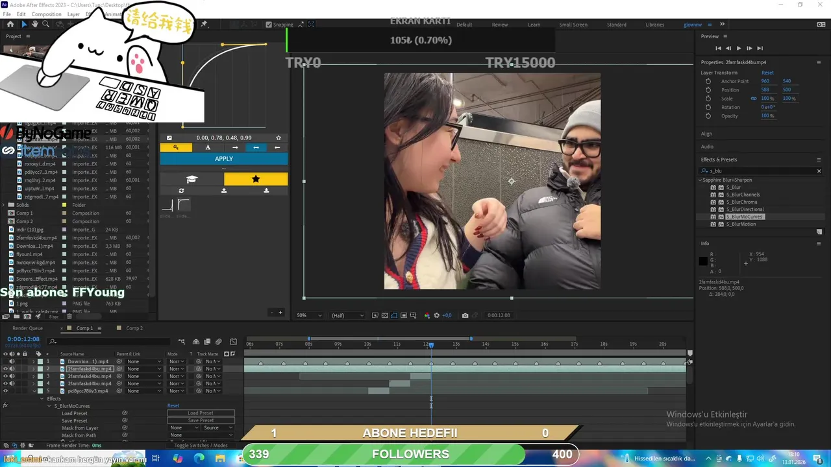This screenshot has height=467, width=831.
Task: Enable Frame Blending in timeline header
Action: [207, 342]
